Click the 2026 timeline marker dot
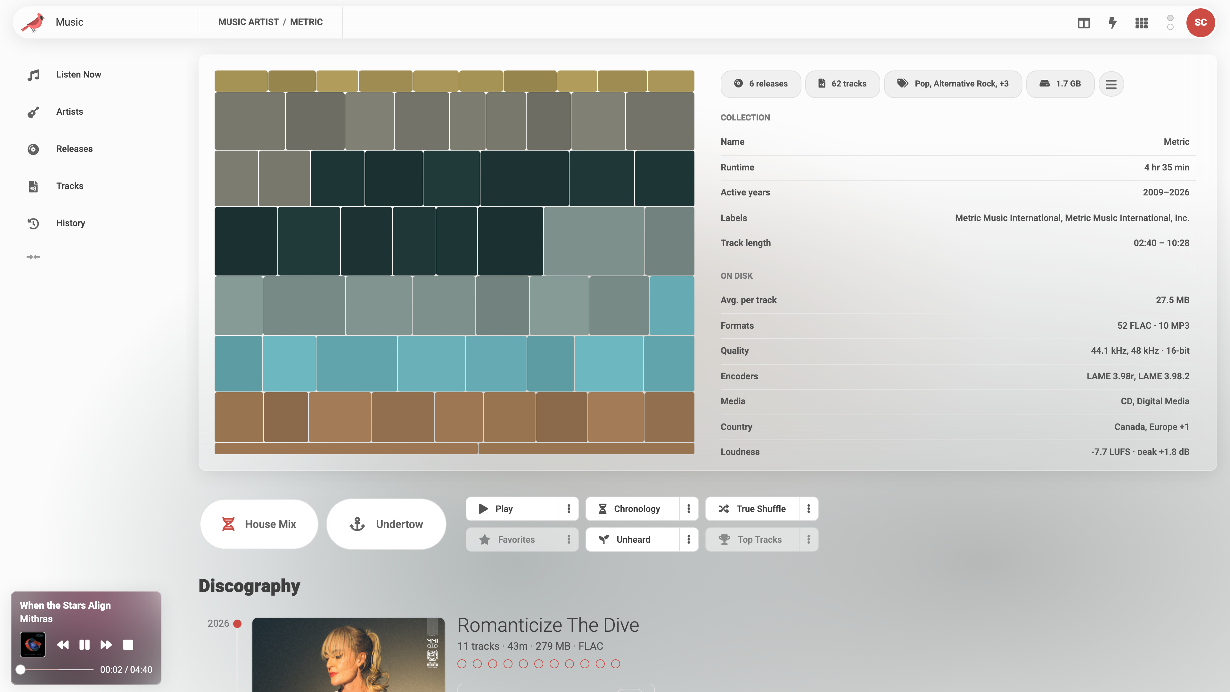 pyautogui.click(x=237, y=624)
